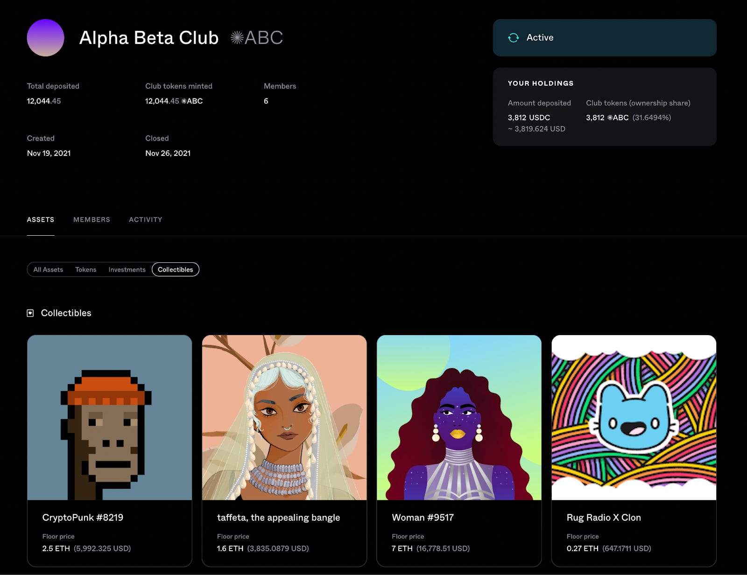Open the taffeta, the appealing bangle artwork
747x575 pixels.
click(x=284, y=418)
